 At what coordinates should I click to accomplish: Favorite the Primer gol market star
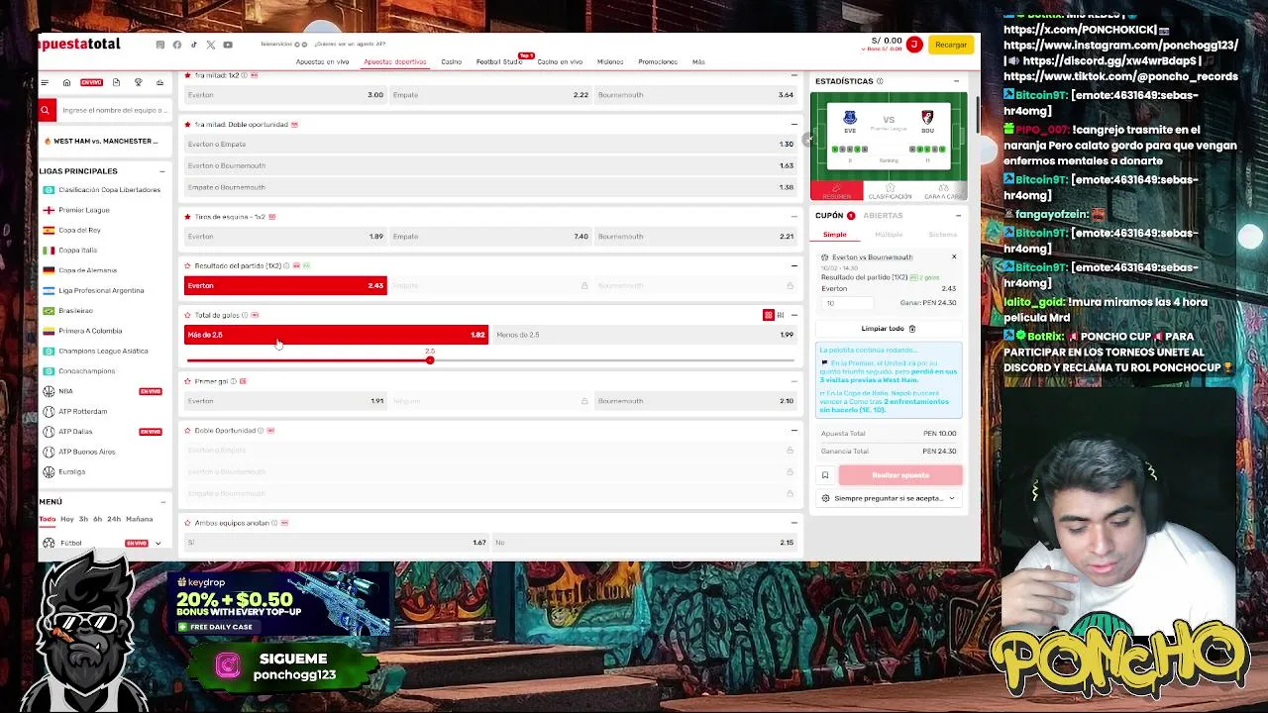[187, 381]
